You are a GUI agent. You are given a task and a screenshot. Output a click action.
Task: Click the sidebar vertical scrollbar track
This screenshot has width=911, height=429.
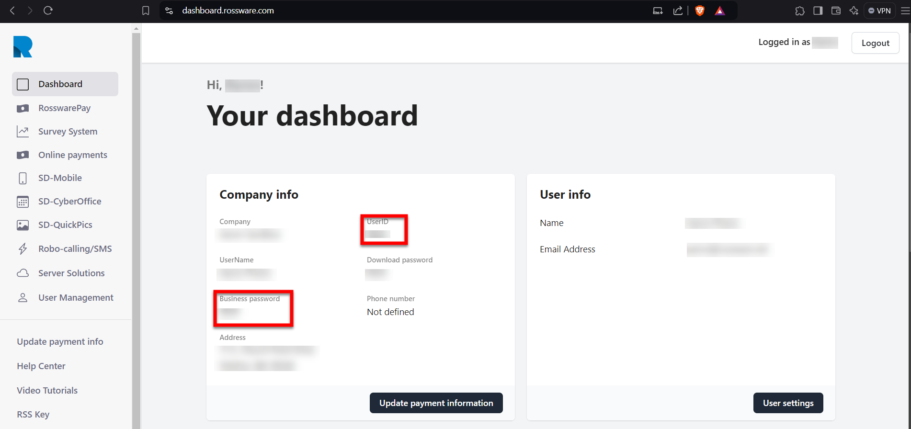[136, 230]
